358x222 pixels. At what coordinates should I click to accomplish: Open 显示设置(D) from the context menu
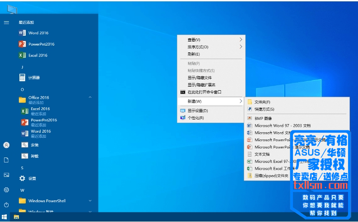[x=211, y=111]
